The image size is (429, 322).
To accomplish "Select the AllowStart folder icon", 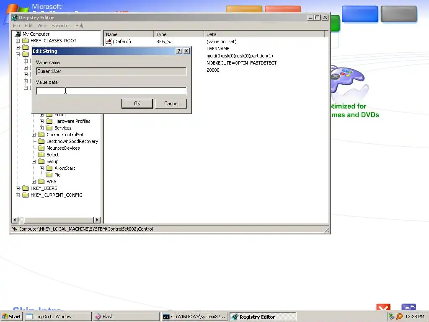I will [49, 168].
